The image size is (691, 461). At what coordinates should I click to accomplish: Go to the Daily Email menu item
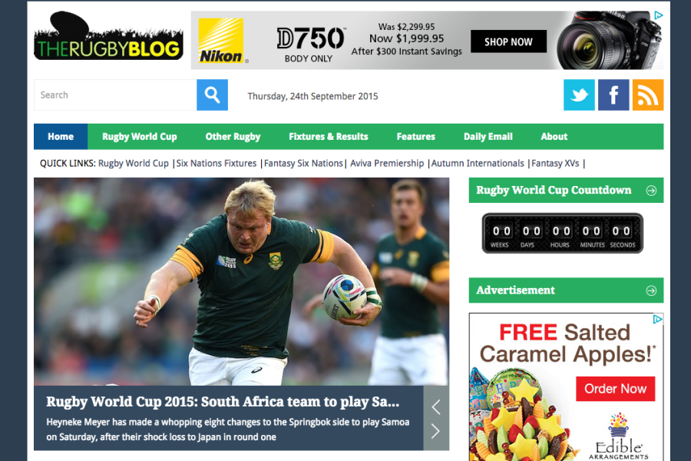[x=488, y=137]
